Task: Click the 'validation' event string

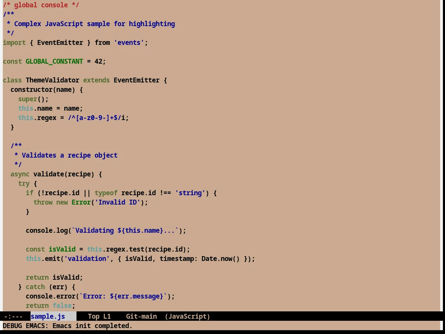Action: click(x=87, y=259)
